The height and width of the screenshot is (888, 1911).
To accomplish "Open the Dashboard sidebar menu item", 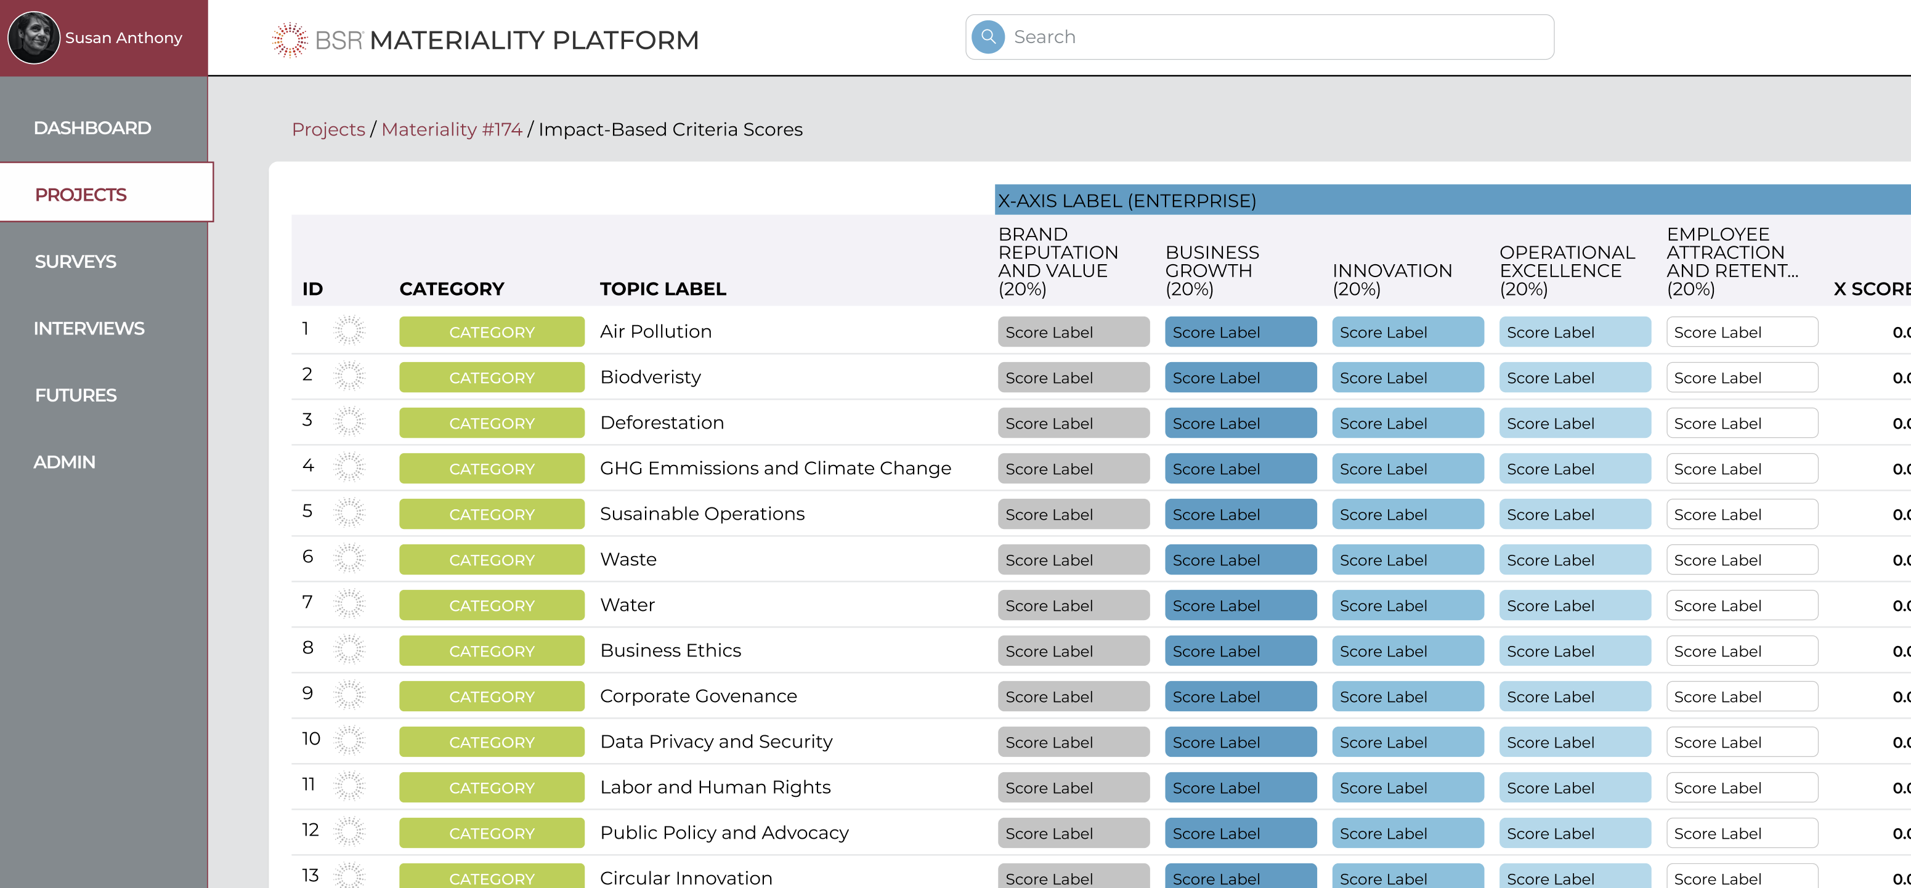I will 92,128.
